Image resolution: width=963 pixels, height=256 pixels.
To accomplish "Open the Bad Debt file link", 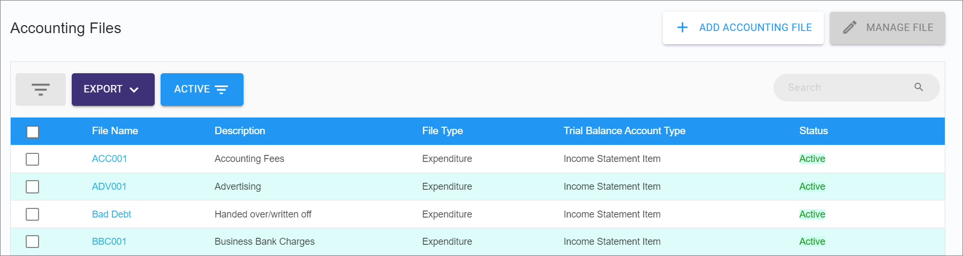I will [111, 214].
